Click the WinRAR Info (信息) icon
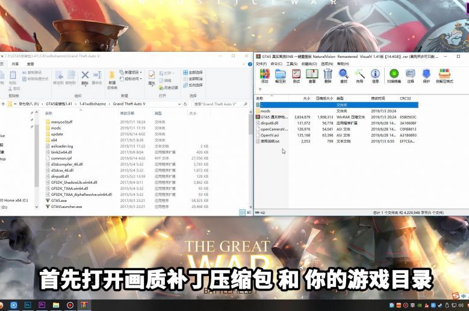This screenshot has width=469, height=311. coord(375,76)
